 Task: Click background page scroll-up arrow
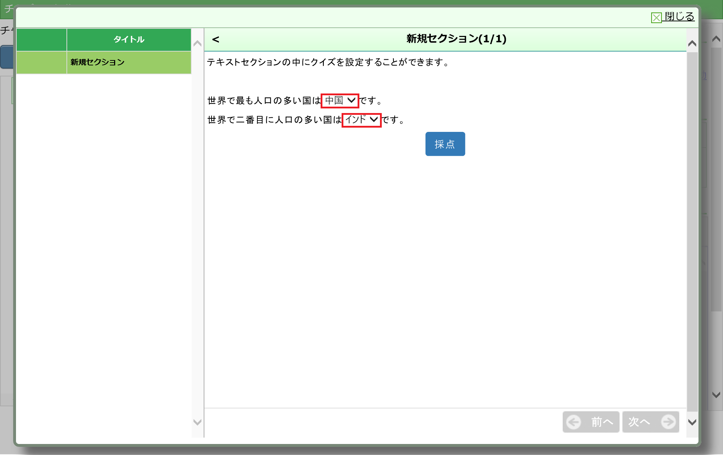pyautogui.click(x=716, y=39)
